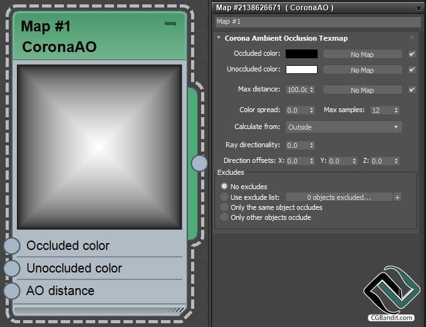Open the CoronaAO node preview thumbnail
The width and height of the screenshot is (426, 327).
tap(100, 147)
